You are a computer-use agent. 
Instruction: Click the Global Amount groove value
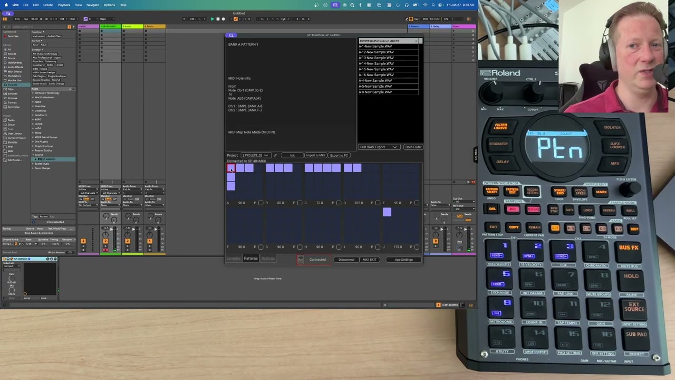coord(69,252)
